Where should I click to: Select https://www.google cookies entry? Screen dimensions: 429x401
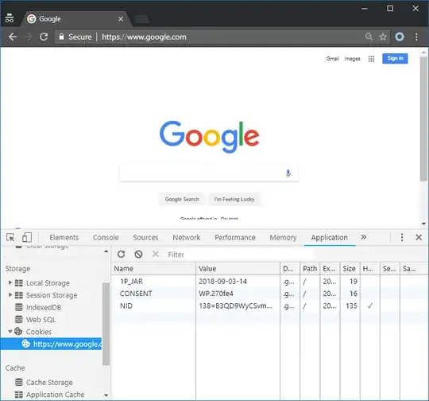click(51, 344)
